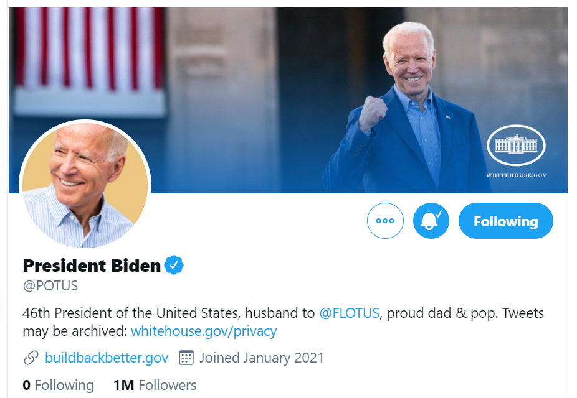Click the blue verified badge next to President Biden
This screenshot has width=577, height=398.
(173, 264)
